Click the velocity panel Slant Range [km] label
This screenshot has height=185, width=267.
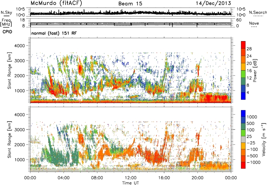tap(9, 139)
